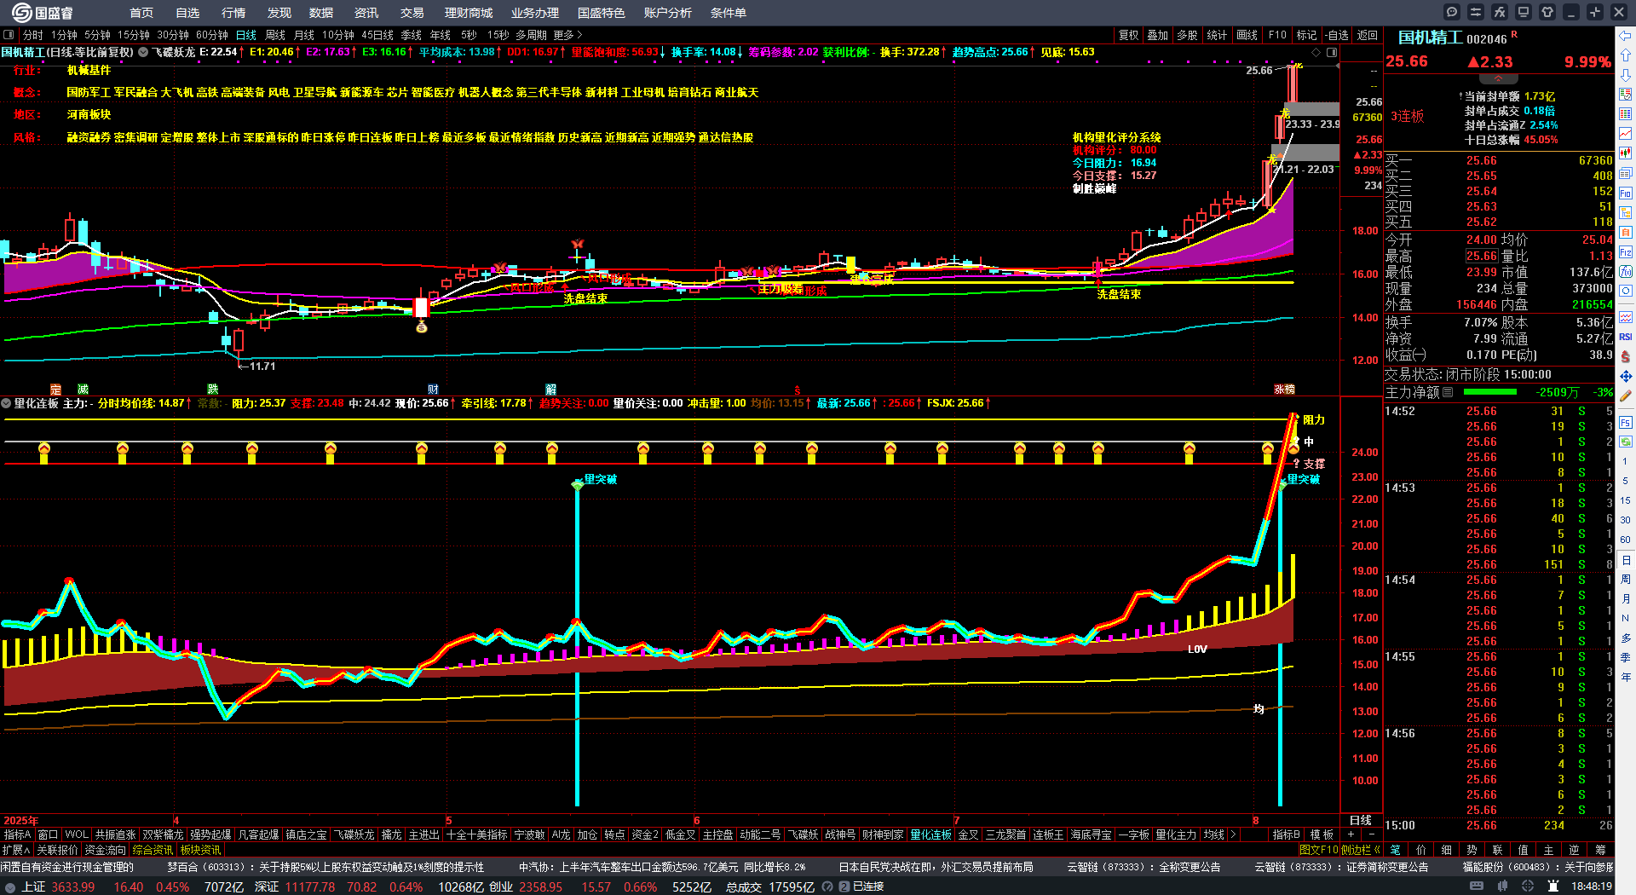Click the 云智链 证券简称变更公告 ticker headline

pos(1341,867)
